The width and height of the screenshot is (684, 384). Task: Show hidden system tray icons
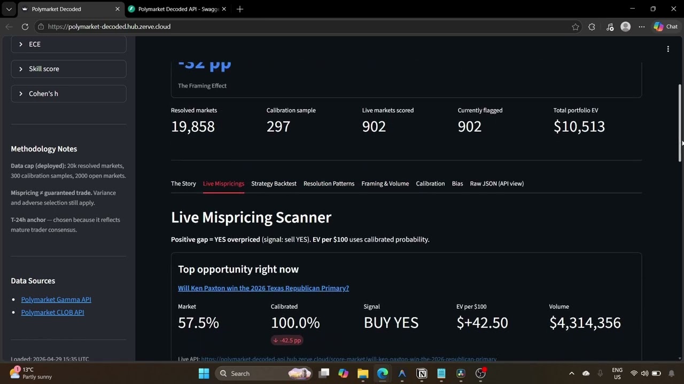(x=571, y=373)
